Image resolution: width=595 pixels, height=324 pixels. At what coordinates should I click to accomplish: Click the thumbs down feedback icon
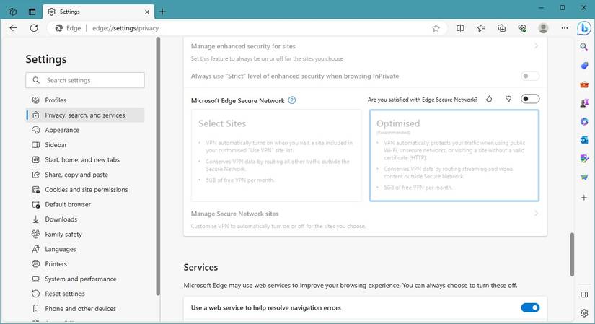(x=508, y=100)
